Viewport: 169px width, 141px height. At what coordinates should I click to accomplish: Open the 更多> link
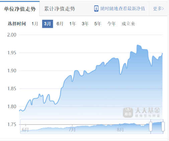[x=158, y=9]
